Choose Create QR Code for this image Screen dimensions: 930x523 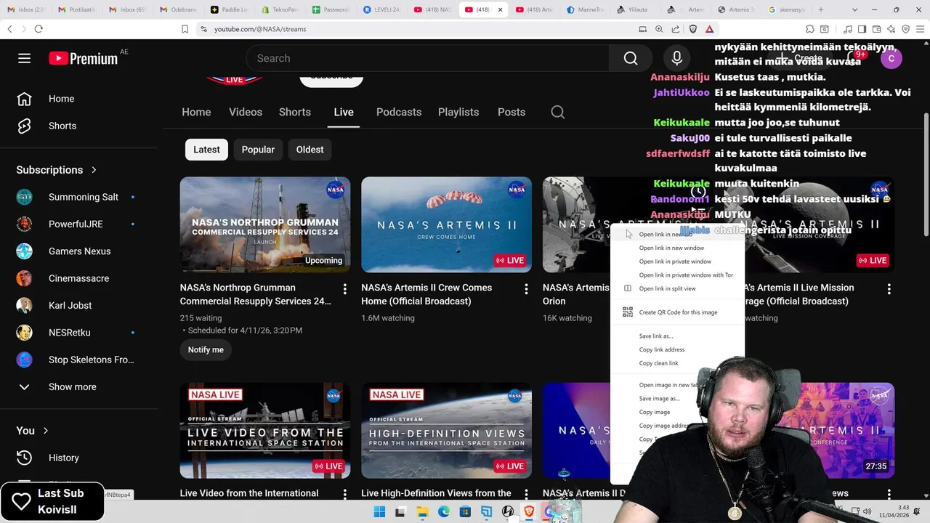[678, 312]
